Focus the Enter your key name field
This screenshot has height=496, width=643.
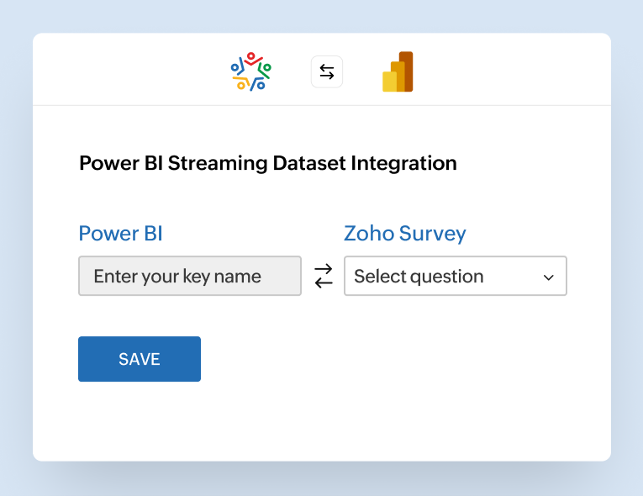coord(190,276)
